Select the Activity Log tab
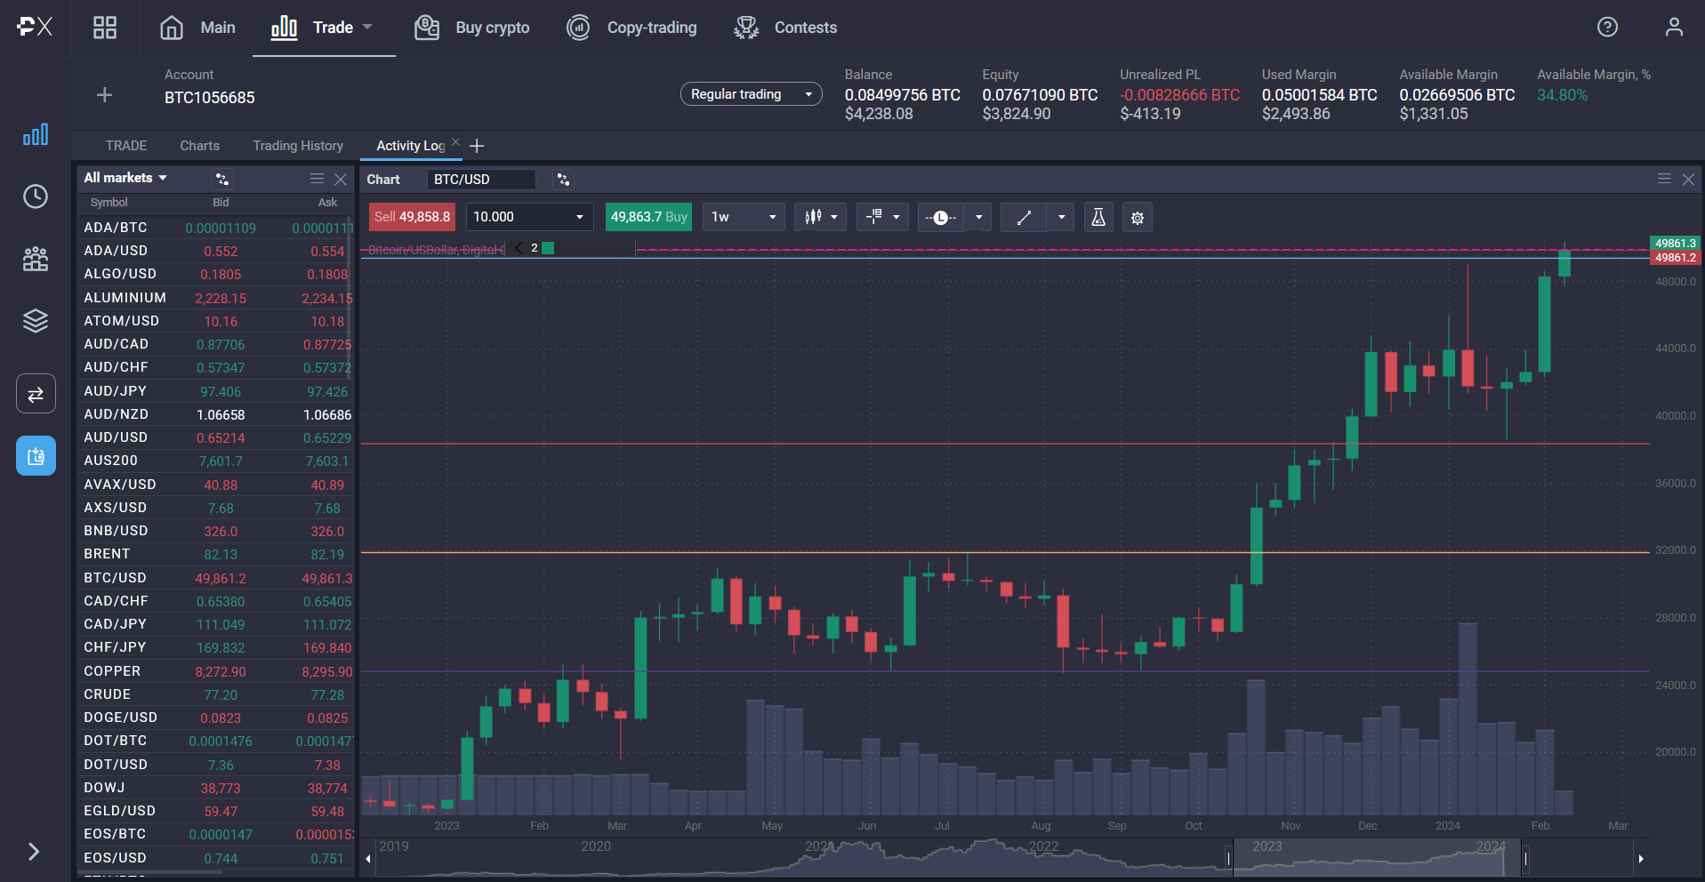Viewport: 1705px width, 882px height. click(x=410, y=146)
